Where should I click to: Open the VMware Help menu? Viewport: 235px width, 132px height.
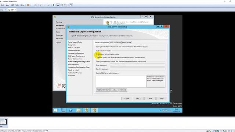[x=22, y=5]
